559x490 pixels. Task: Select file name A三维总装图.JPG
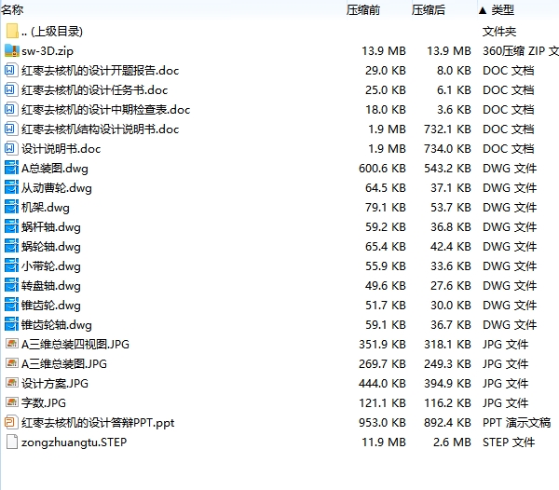point(64,364)
